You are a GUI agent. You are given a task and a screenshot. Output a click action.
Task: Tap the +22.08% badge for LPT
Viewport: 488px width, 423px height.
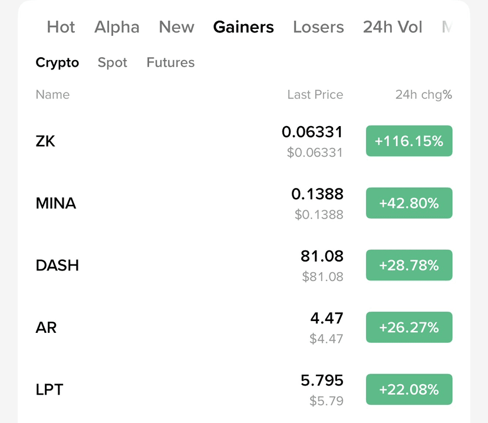point(409,389)
